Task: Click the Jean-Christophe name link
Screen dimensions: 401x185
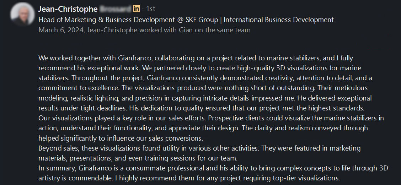Action: pyautogui.click(x=68, y=9)
